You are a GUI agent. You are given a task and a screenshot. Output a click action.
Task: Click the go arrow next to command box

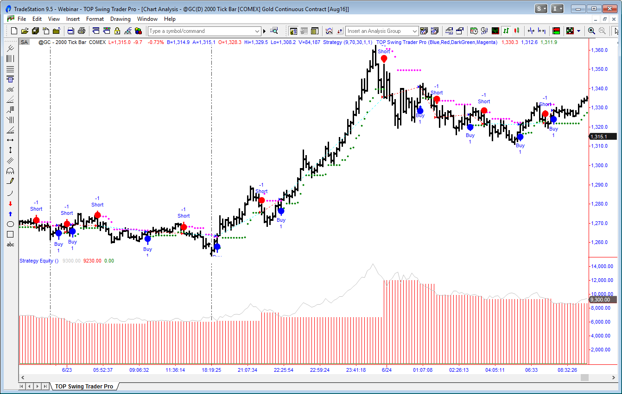click(265, 31)
